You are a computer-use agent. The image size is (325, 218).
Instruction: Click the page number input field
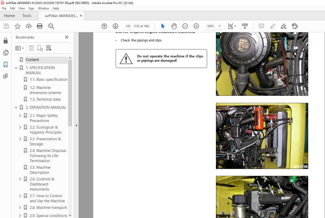(128, 26)
